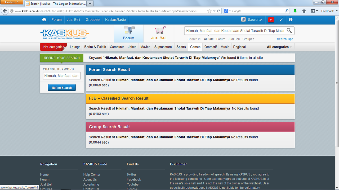
Task: Go to the Supranatural category
Action: tap(163, 47)
